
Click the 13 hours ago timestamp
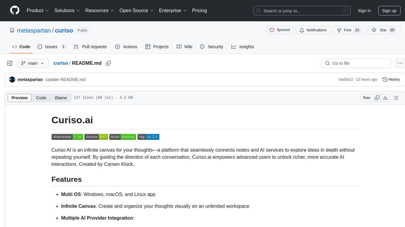coord(367,80)
